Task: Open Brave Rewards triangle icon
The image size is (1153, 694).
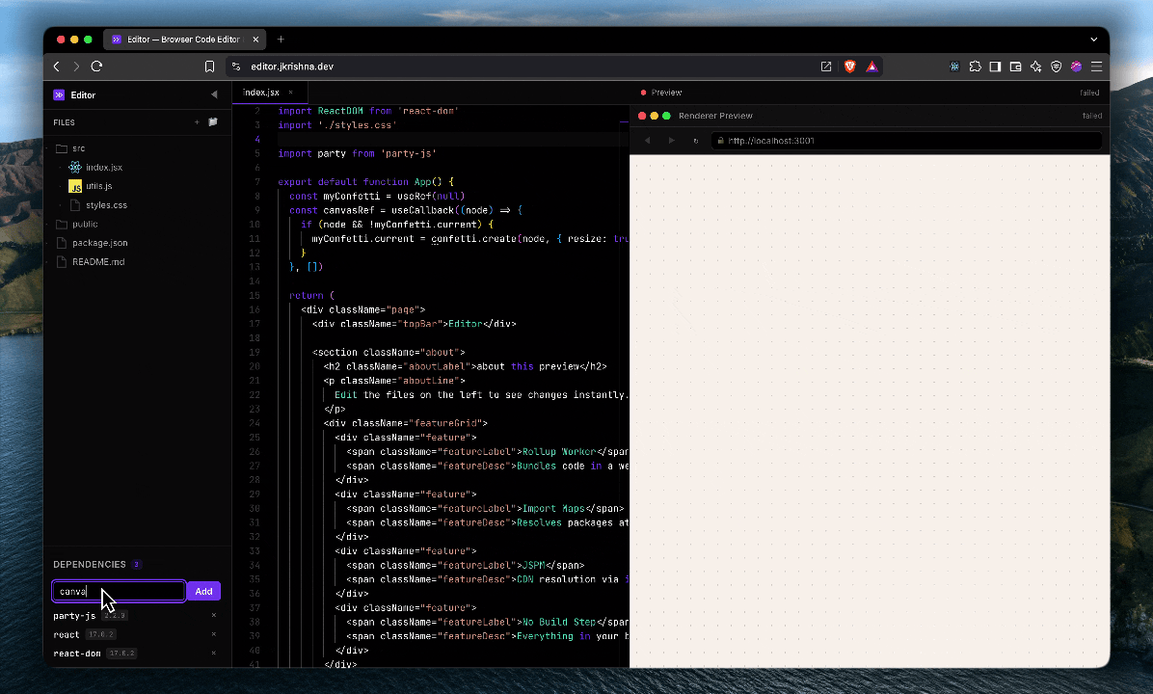Action: 872,67
